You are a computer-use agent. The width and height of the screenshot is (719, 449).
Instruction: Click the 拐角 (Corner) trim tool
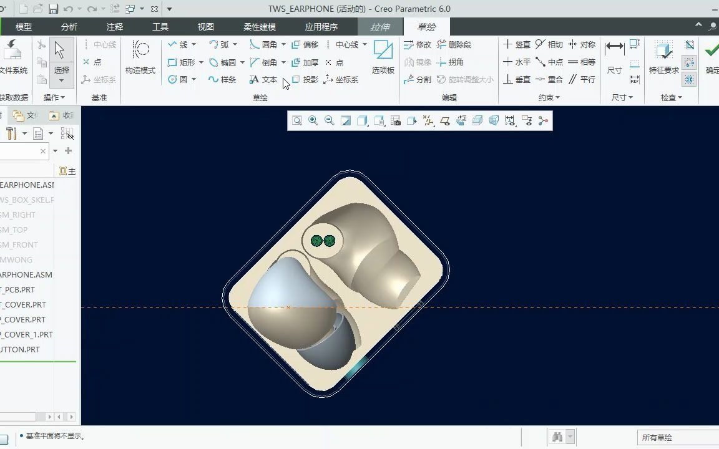coord(450,62)
